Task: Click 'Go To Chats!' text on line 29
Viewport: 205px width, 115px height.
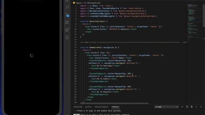Action: point(103,79)
